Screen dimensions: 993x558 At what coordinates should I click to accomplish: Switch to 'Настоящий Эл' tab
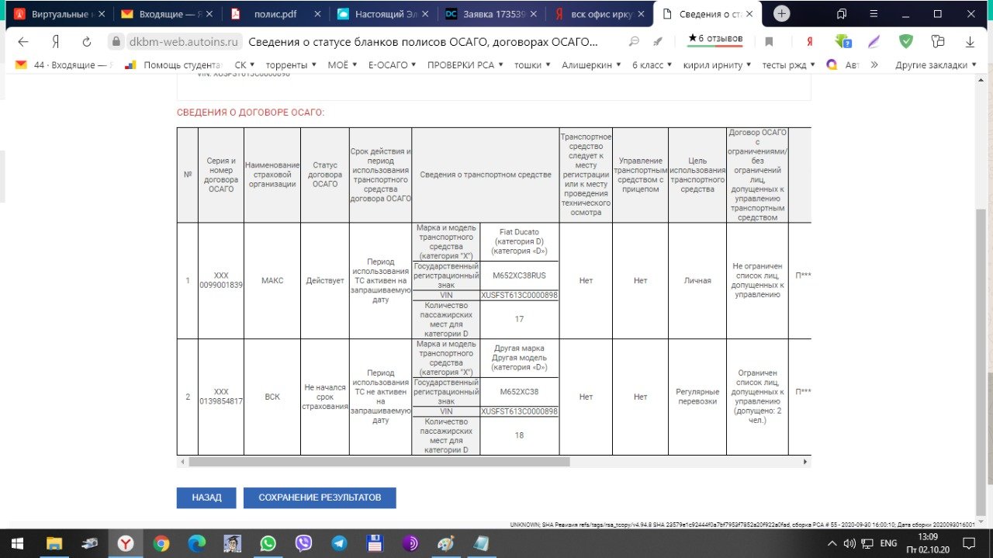coord(383,14)
